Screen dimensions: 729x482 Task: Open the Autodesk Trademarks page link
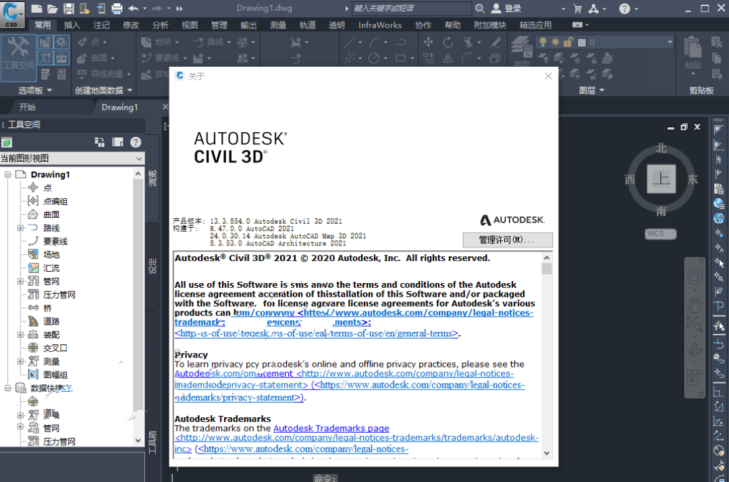[331, 428]
